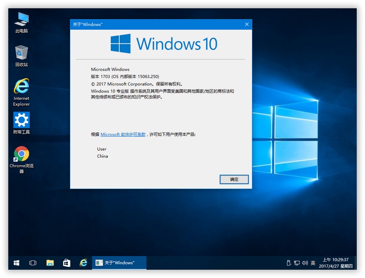365x278 pixels.
Task: Click the USB safely remove tray icon
Action: tap(289, 263)
